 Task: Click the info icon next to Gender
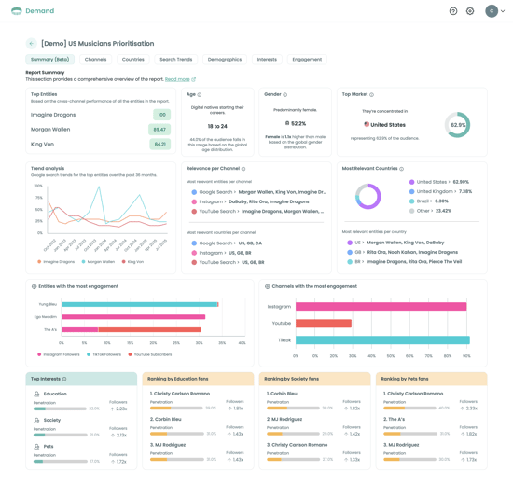pyautogui.click(x=285, y=94)
